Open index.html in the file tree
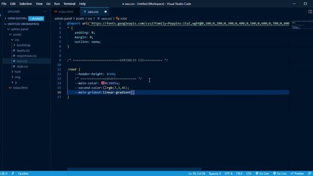The image size is (313, 176). (x=20, y=88)
